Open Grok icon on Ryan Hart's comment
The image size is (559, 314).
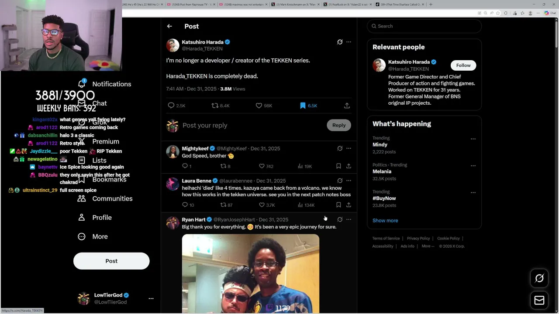[340, 219]
